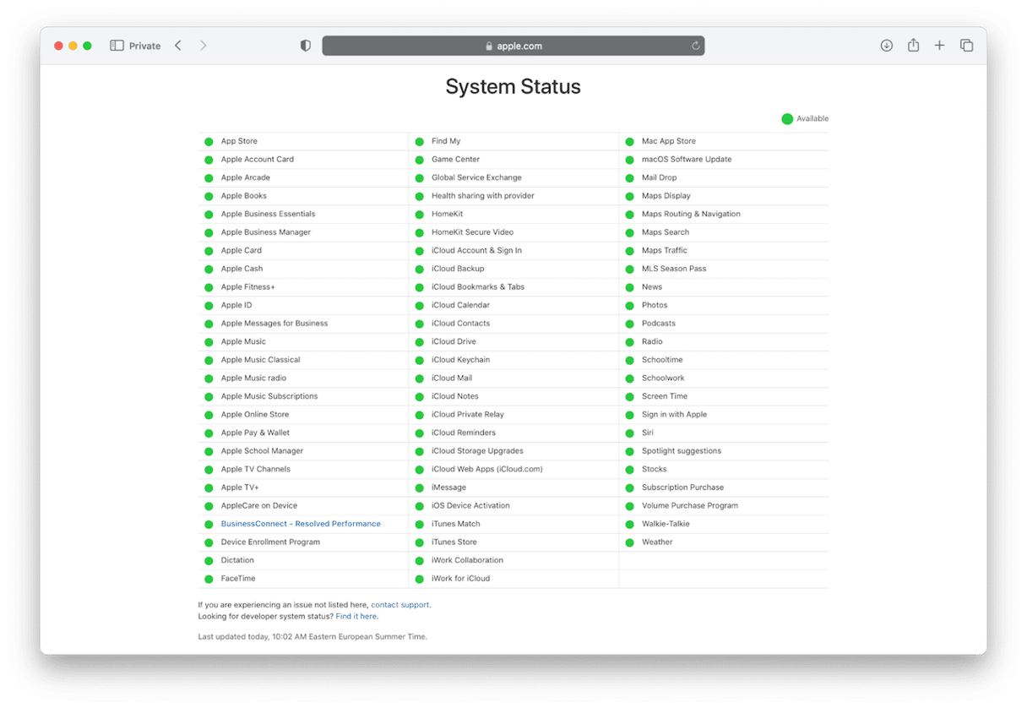The width and height of the screenshot is (1027, 708).
Task: Click the green status swatch beside App Store
Action: [209, 141]
